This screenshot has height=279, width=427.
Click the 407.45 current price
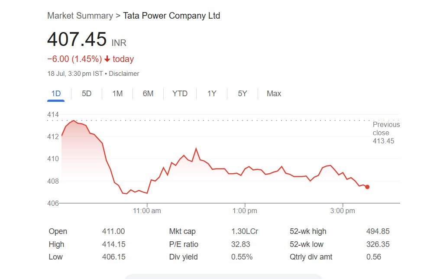77,39
